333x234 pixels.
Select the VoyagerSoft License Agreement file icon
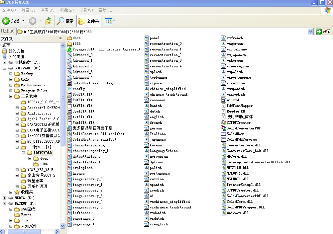point(69,49)
